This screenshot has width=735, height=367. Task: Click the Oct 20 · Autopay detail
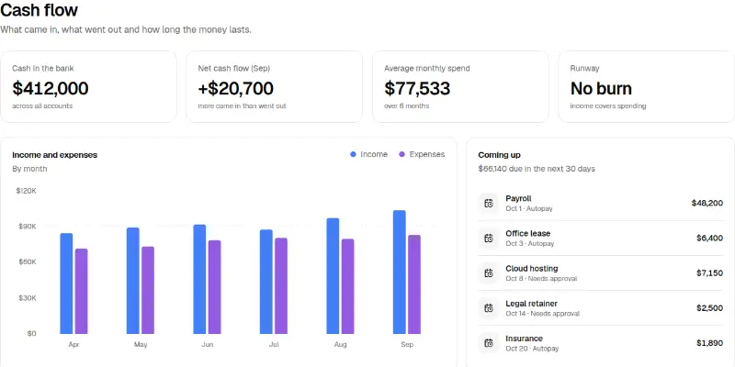click(x=532, y=349)
